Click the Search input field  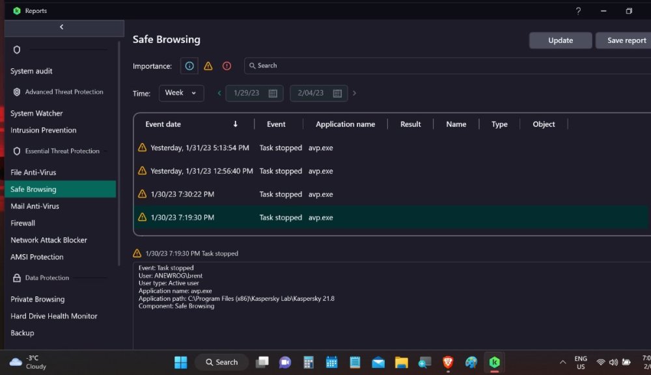443,66
